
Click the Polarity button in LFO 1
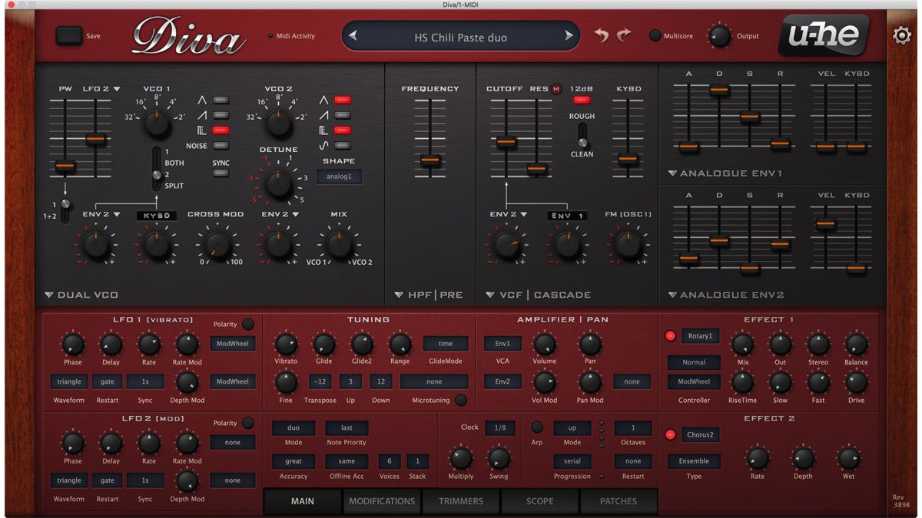[247, 323]
